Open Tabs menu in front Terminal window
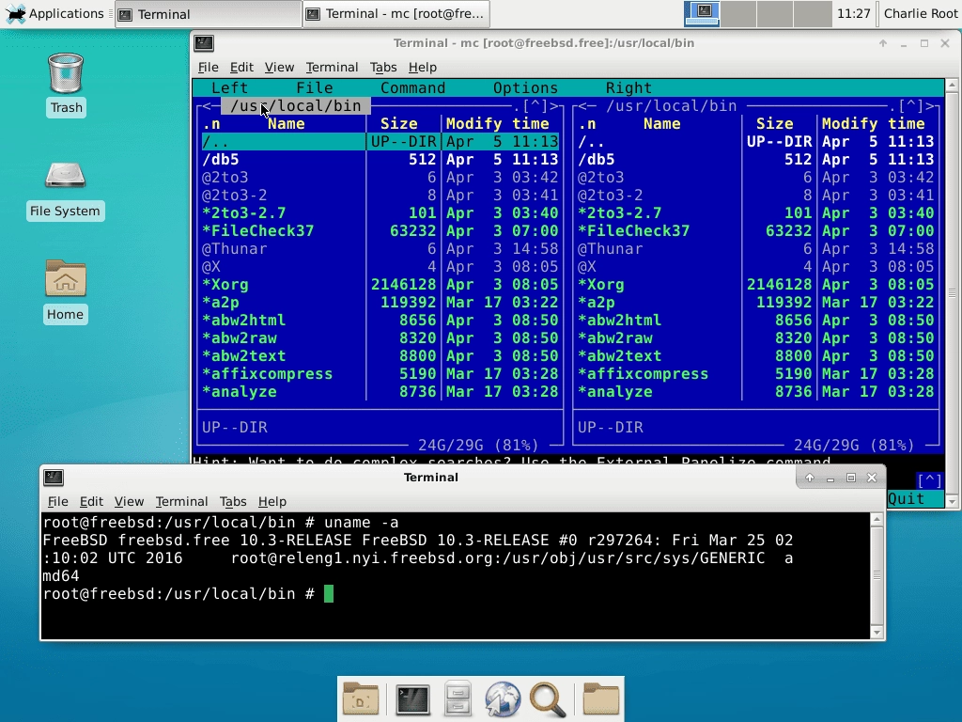The height and width of the screenshot is (722, 962). click(x=233, y=502)
